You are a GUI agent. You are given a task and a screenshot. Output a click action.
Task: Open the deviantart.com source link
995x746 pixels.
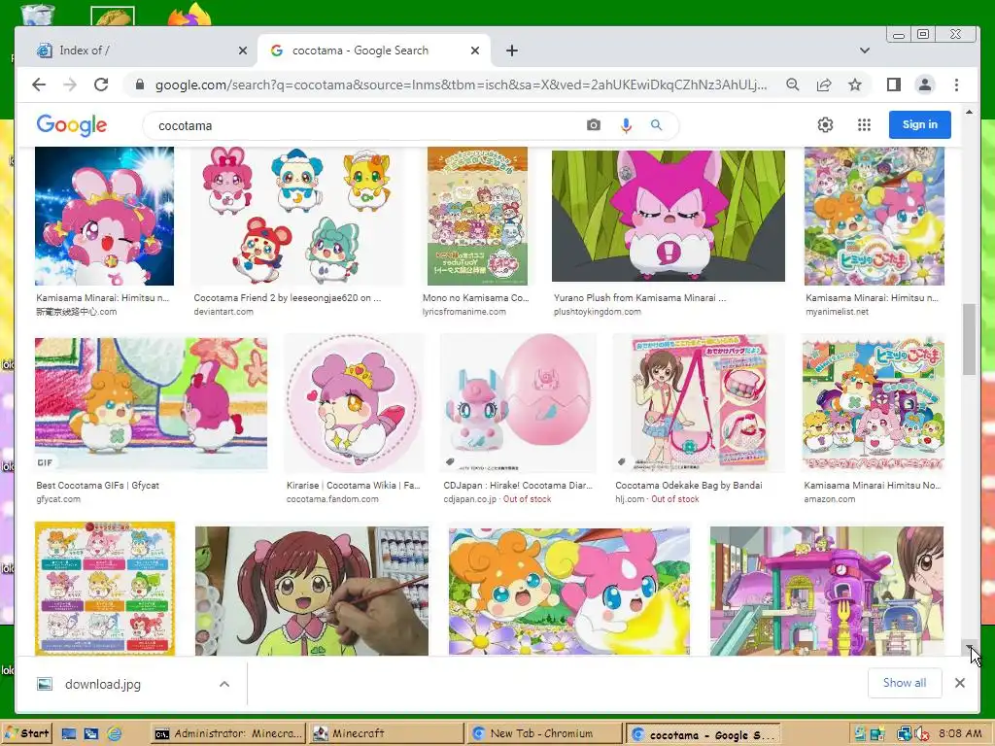point(223,312)
